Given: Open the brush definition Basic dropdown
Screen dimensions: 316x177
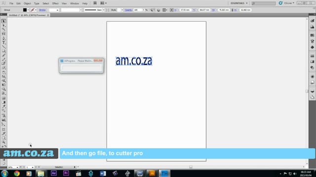Looking at the screenshot, I should [104, 10].
